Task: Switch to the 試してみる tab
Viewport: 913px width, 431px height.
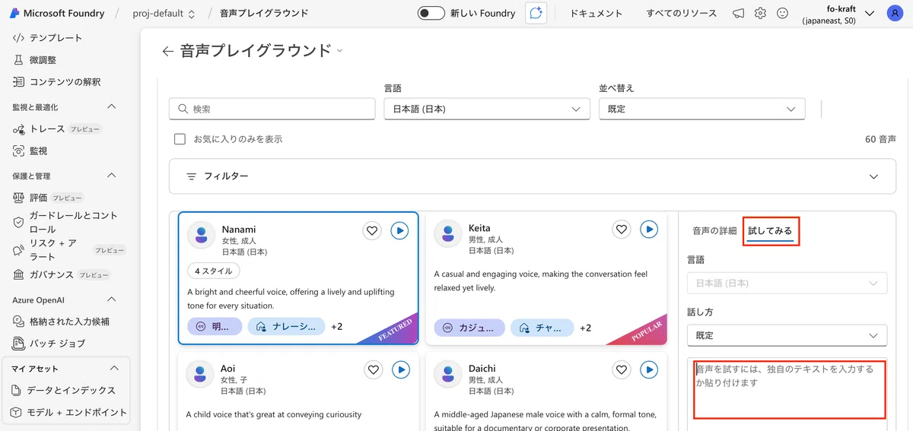Action: tap(770, 230)
